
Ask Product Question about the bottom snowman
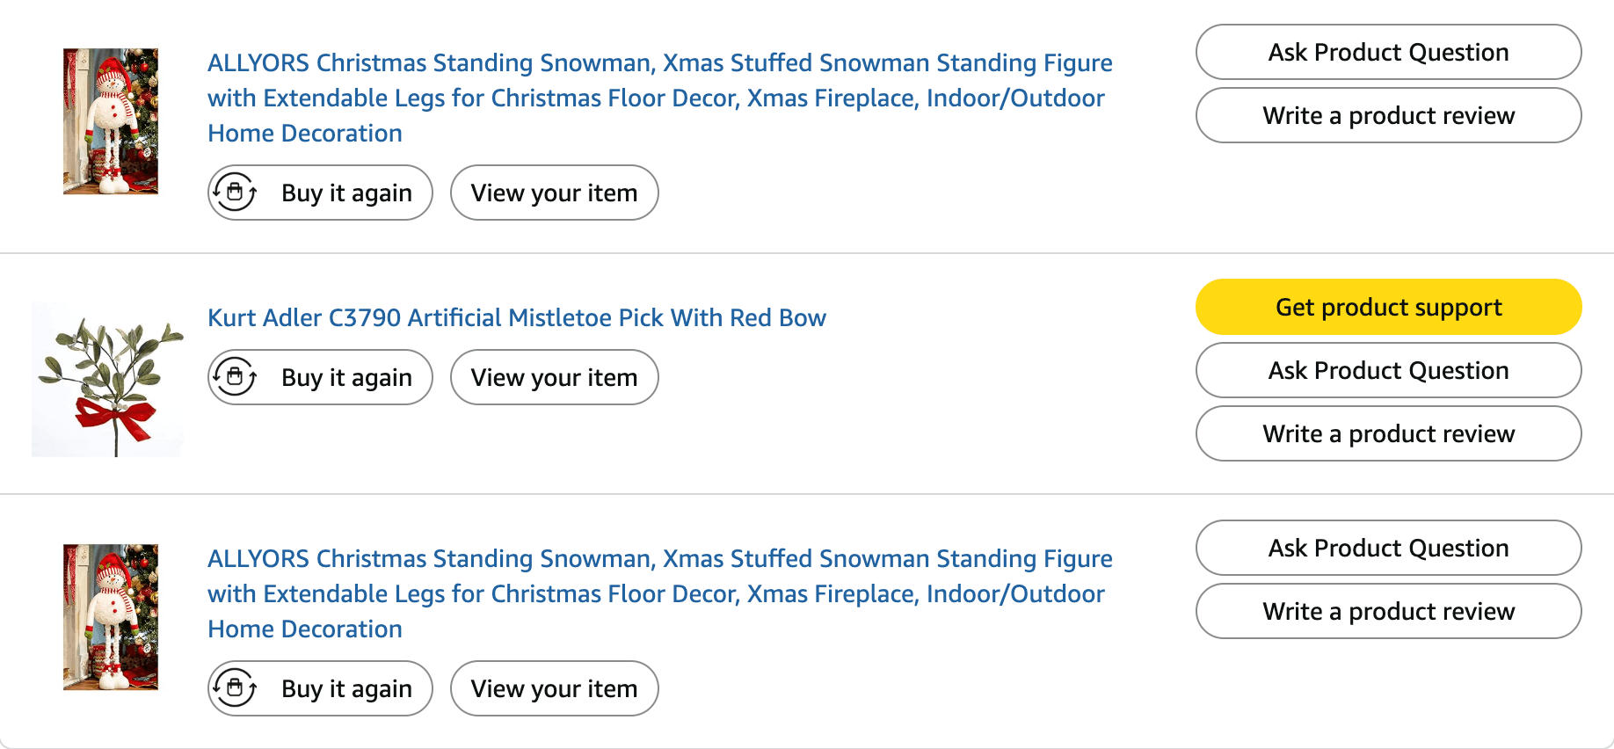[x=1388, y=548]
